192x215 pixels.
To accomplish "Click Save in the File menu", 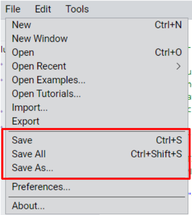I will tap(97, 140).
